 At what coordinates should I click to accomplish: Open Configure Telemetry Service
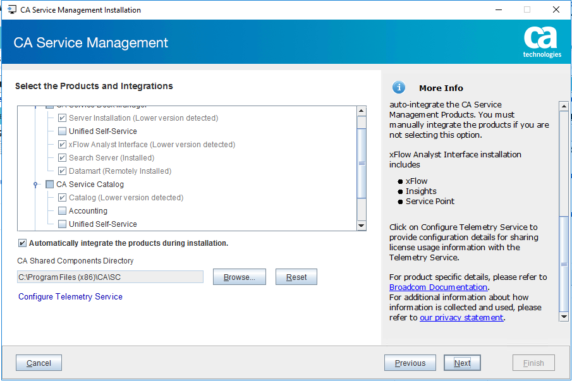pyautogui.click(x=70, y=296)
